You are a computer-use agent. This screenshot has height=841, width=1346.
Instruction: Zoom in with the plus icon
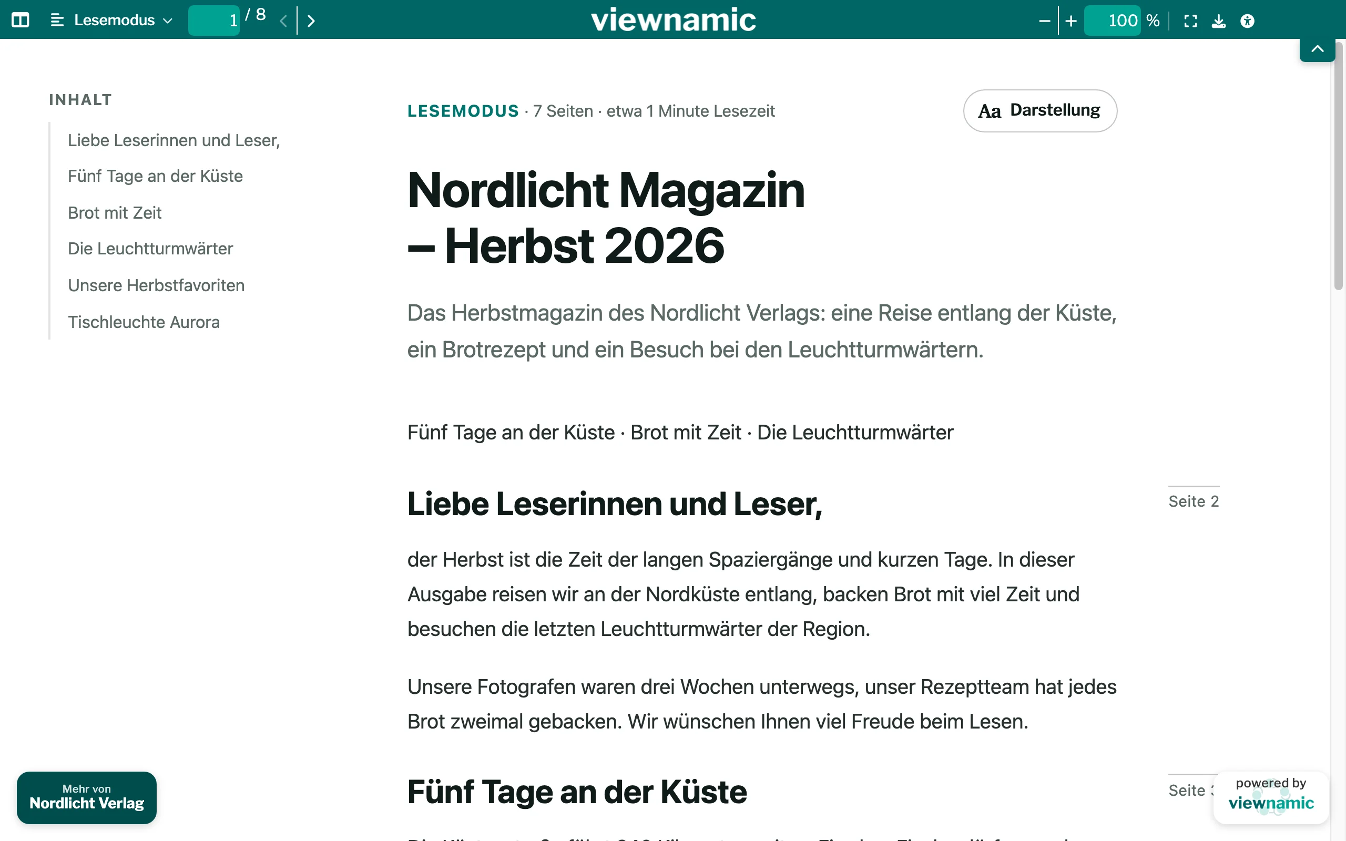pyautogui.click(x=1070, y=21)
